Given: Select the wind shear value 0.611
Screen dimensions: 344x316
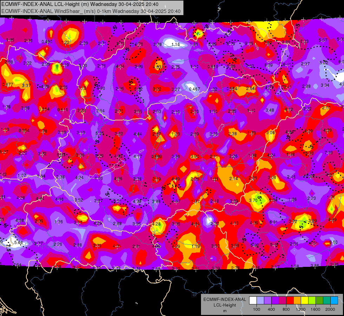Looking at the screenshot, I should coord(63,110).
